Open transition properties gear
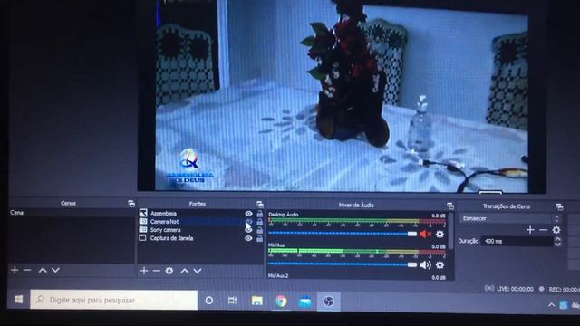This screenshot has height=326, width=580. (x=556, y=230)
